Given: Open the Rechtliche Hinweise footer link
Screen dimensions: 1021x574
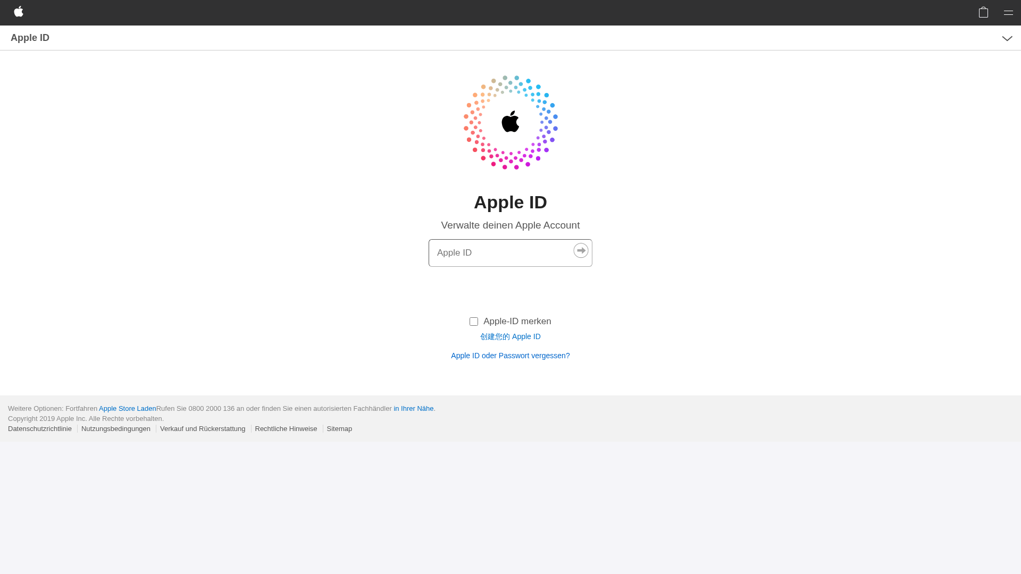Looking at the screenshot, I should [x=286, y=428].
